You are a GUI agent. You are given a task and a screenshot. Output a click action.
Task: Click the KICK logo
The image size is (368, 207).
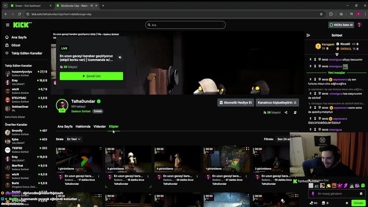[22, 25]
